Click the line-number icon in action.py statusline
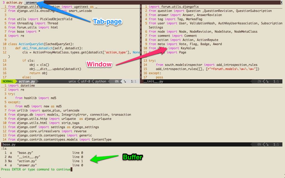285x178 pixels. click(x=125, y=81)
